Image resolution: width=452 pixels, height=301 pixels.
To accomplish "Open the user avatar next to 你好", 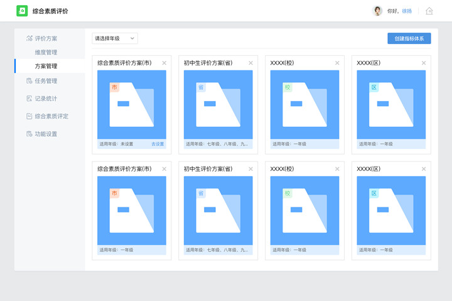I will (377, 11).
